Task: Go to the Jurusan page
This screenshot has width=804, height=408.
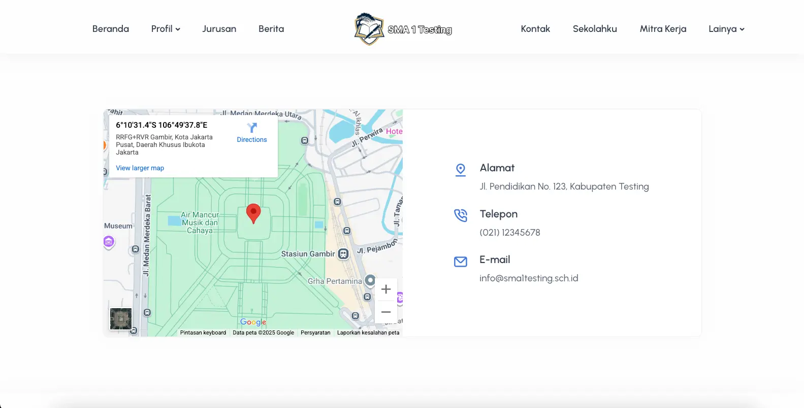Action: pos(219,29)
